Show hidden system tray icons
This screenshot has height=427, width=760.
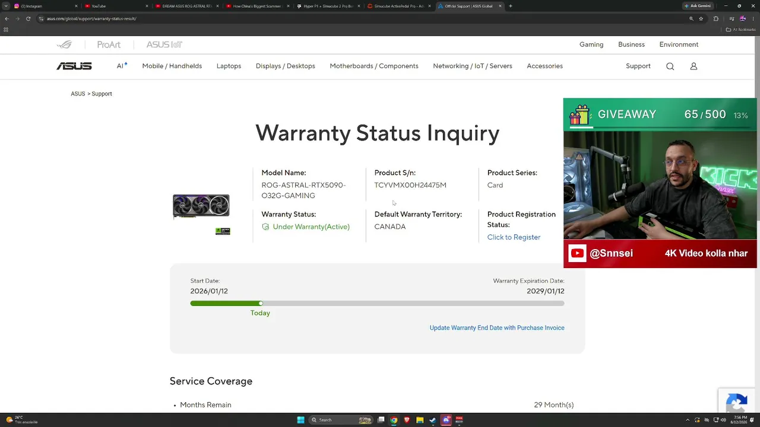[688, 420]
